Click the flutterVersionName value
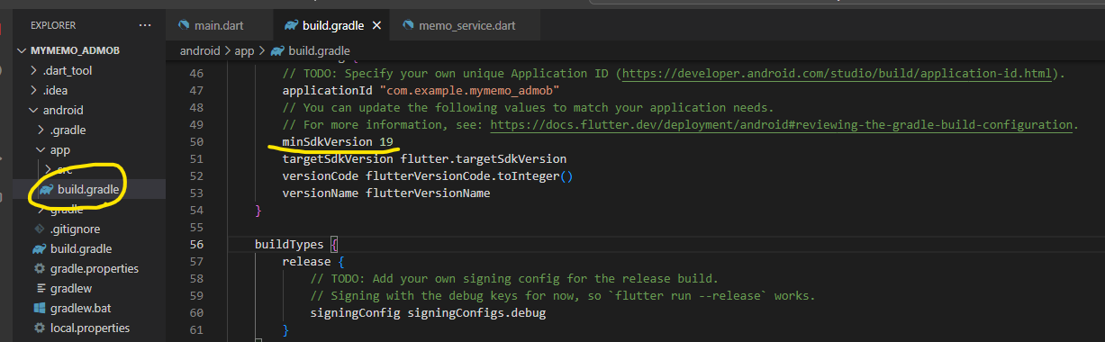The height and width of the screenshot is (342, 1105). coord(428,193)
